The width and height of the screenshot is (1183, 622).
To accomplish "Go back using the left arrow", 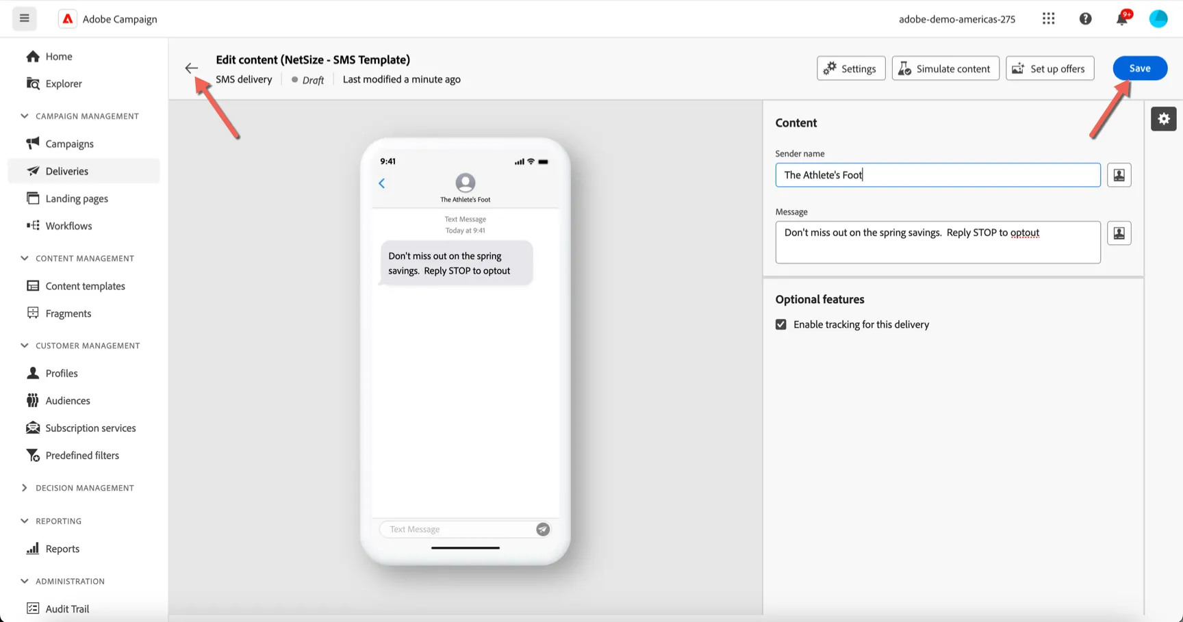I will (191, 68).
